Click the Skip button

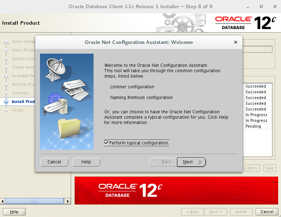pos(270,168)
